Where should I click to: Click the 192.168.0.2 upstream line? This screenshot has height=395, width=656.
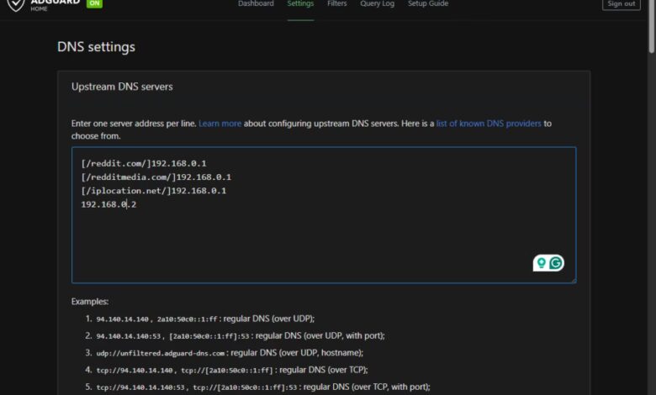[108, 204]
